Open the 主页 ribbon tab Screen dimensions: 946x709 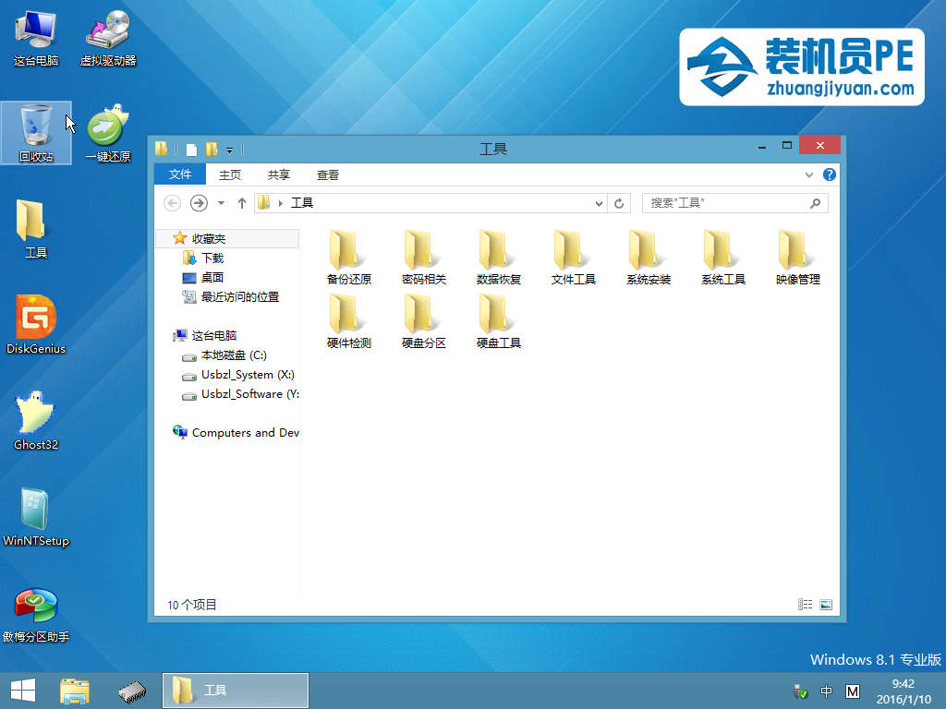(x=229, y=174)
